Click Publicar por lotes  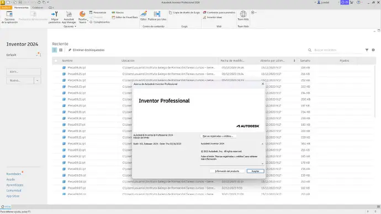157,16
